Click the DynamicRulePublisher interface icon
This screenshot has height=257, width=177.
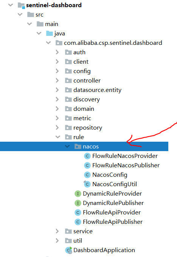pyautogui.click(x=78, y=203)
